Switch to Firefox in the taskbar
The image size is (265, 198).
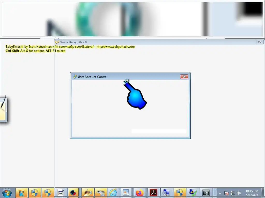[x=139, y=193]
